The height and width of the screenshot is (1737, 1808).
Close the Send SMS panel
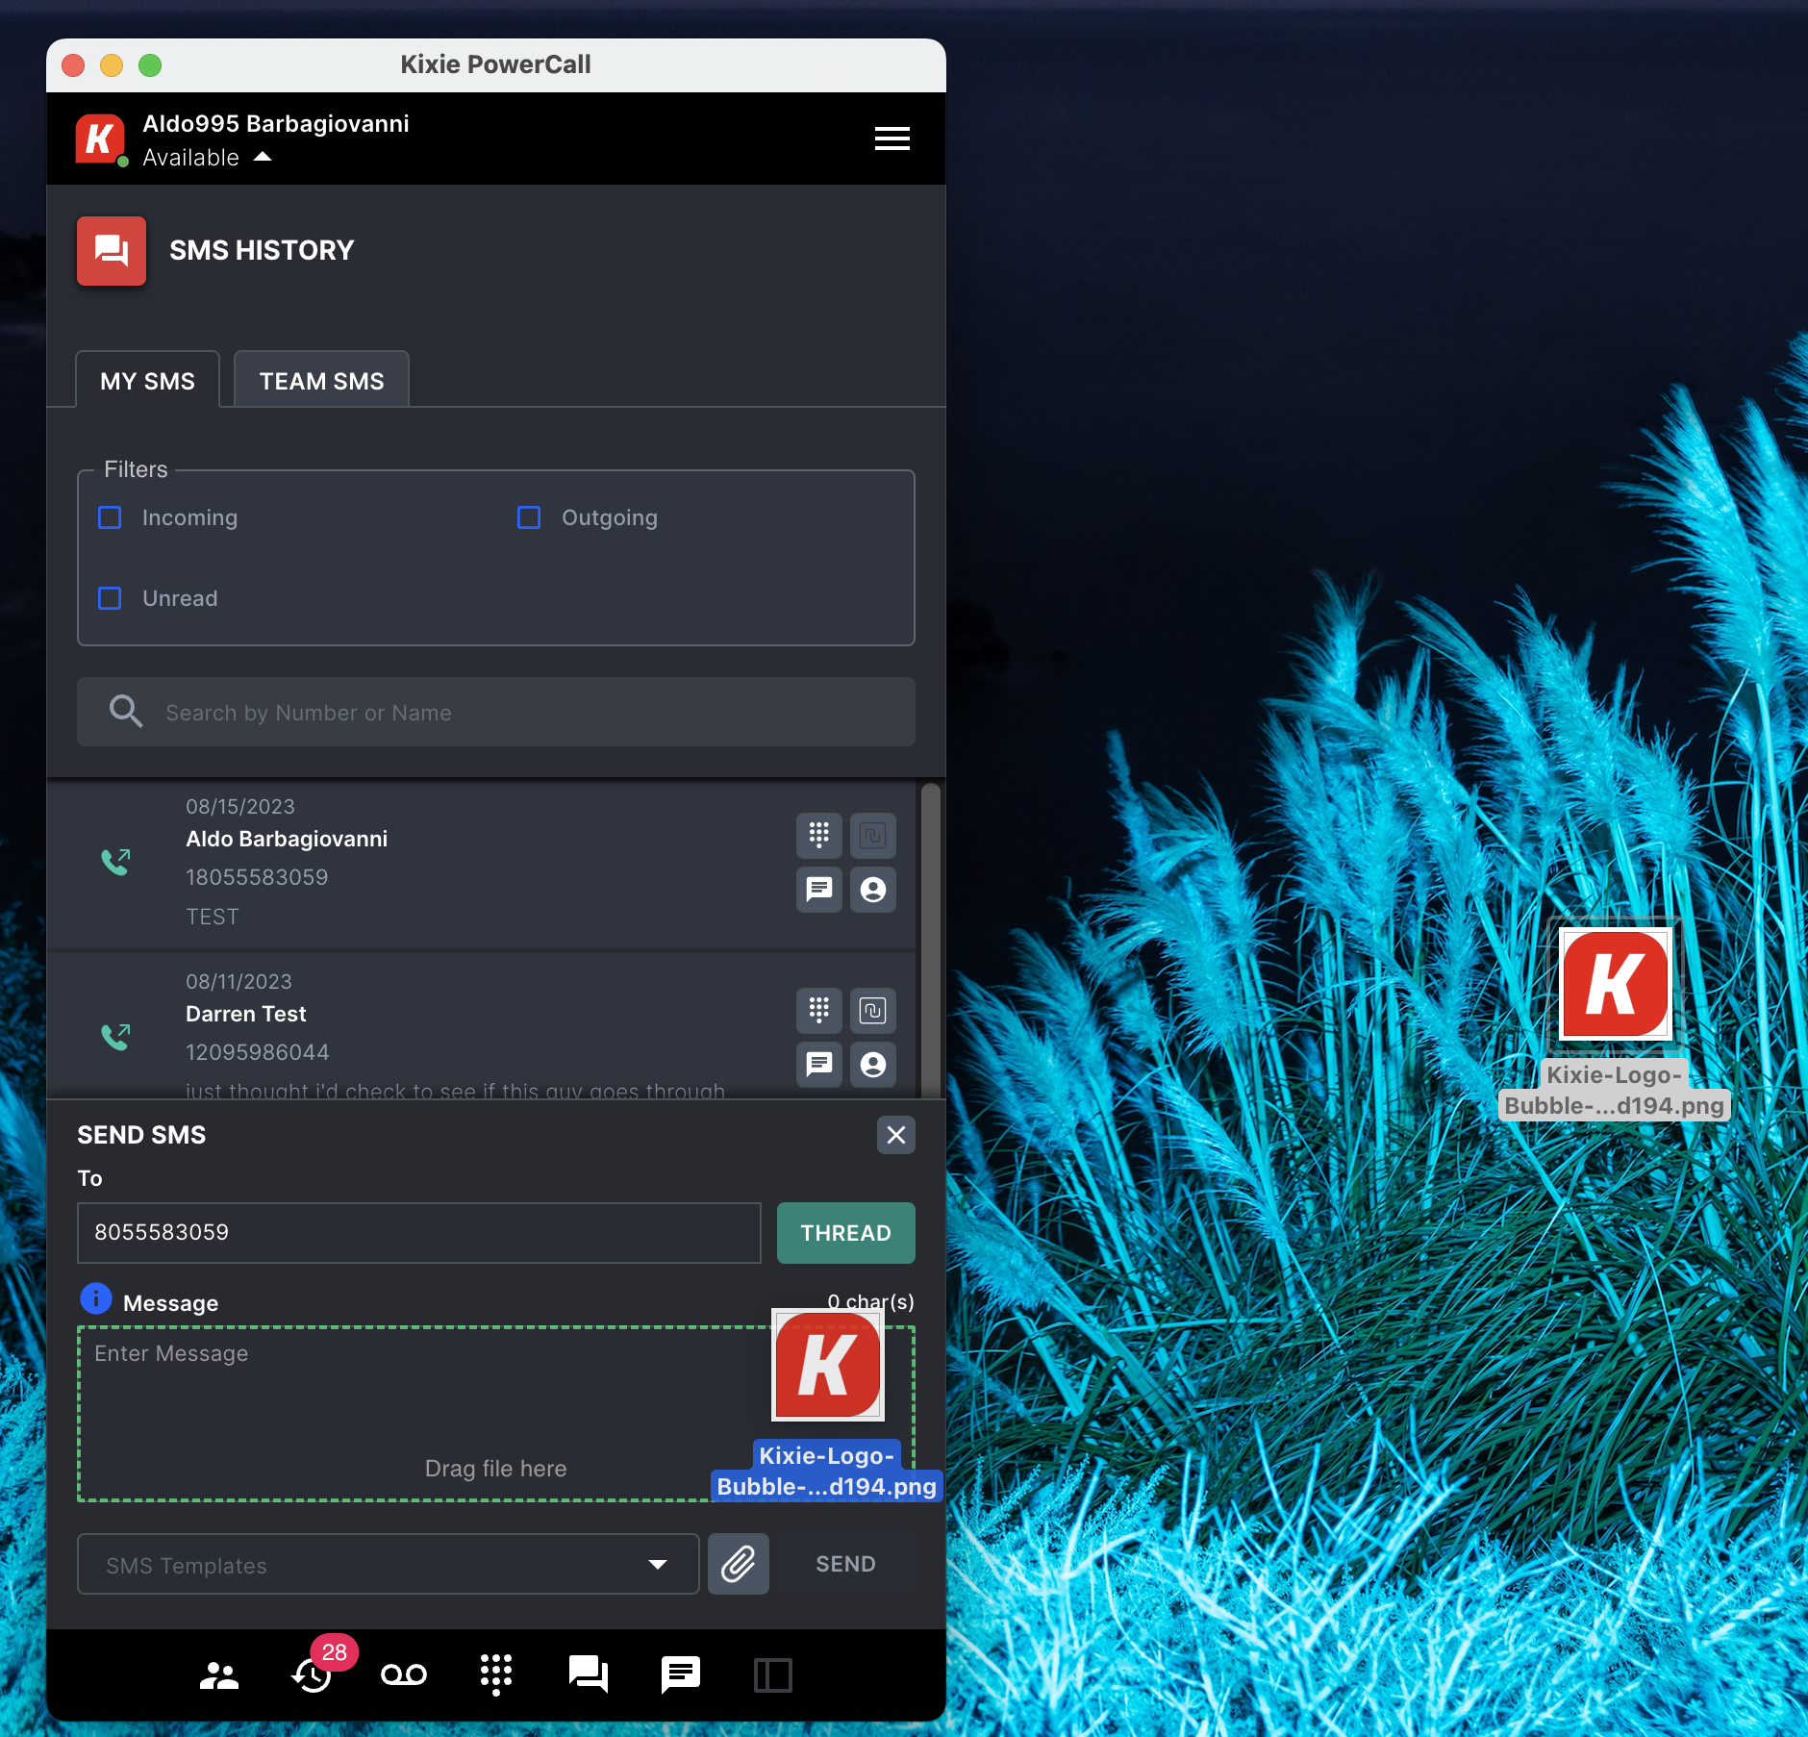point(896,1135)
